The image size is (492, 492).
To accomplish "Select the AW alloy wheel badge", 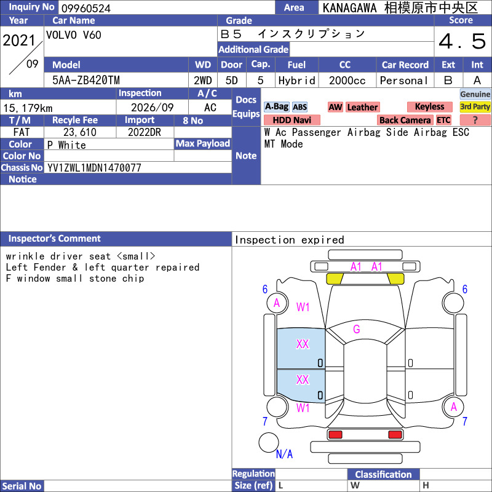I will click(x=335, y=107).
